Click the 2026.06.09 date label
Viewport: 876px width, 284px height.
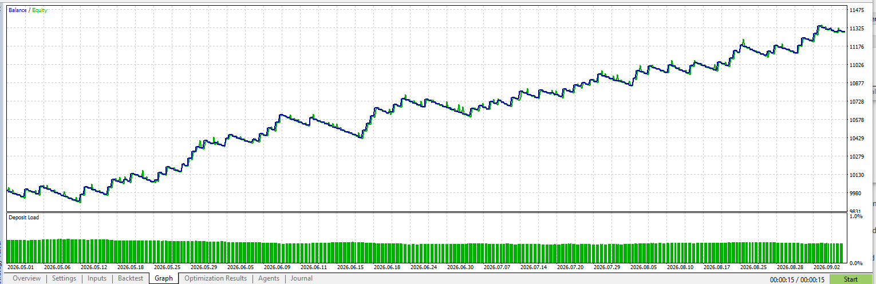[x=278, y=267]
